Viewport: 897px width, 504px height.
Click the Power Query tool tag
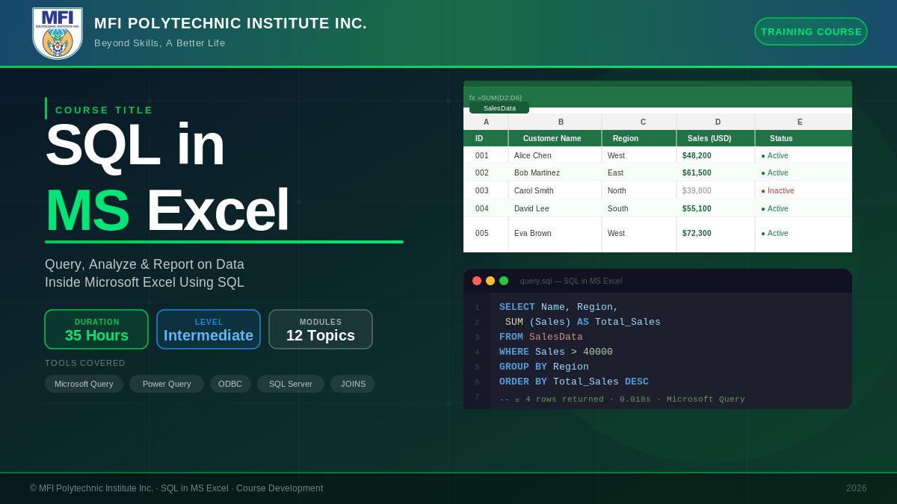tap(167, 384)
